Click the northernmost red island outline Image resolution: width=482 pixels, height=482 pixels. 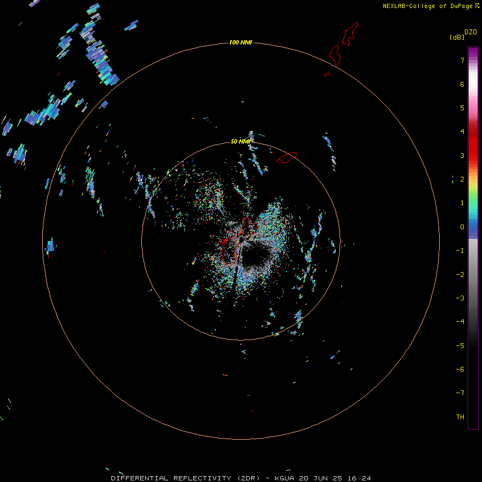click(350, 34)
